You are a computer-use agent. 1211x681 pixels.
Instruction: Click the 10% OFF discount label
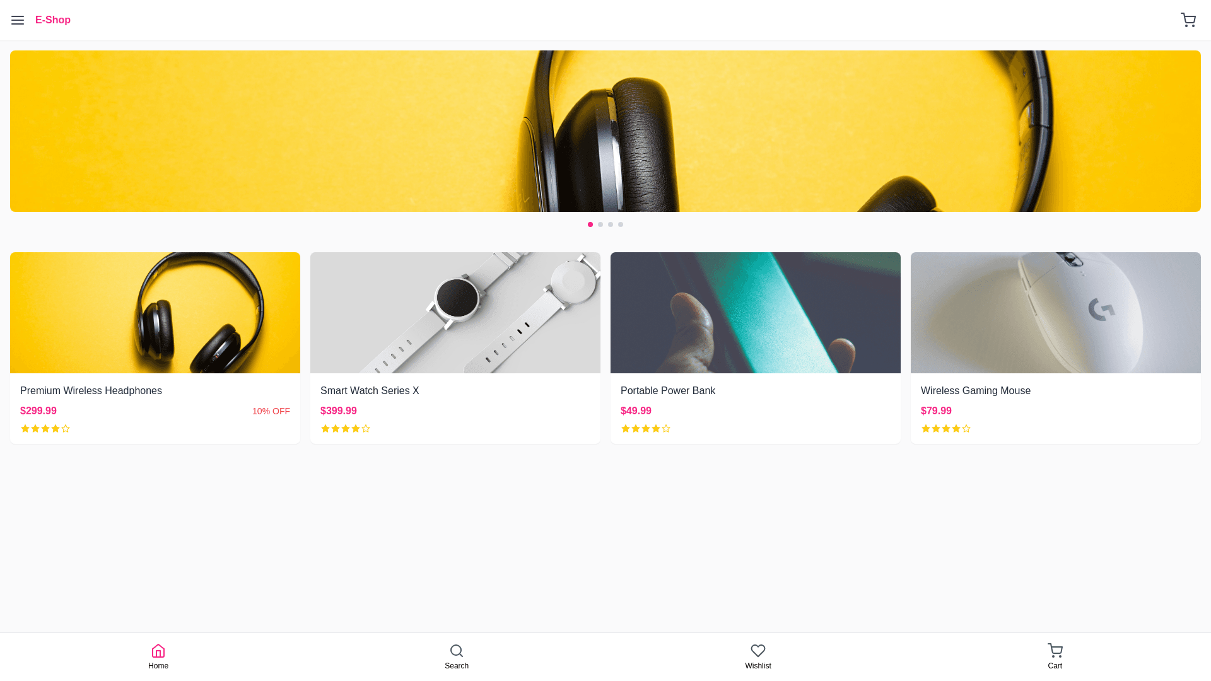271,411
